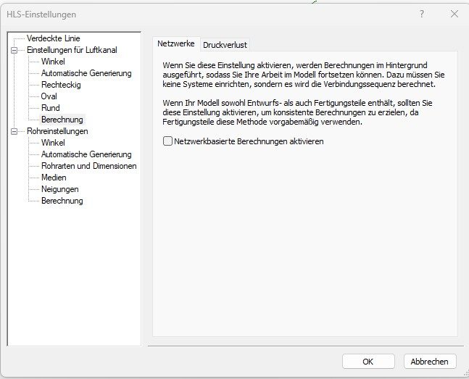
Task: Choose the Oval duct settings item
Action: point(49,96)
